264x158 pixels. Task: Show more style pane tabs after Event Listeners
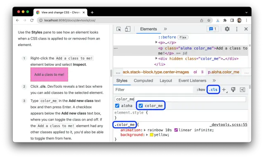pyautogui.click(x=214, y=81)
